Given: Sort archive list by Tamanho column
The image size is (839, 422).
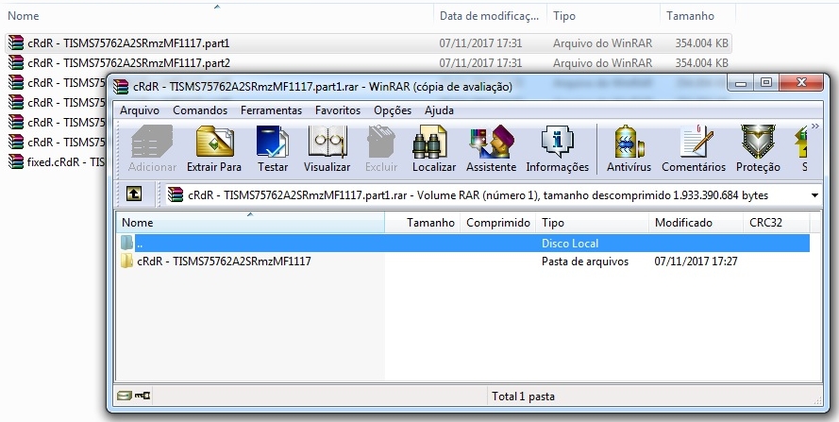Looking at the screenshot, I should point(423,222).
